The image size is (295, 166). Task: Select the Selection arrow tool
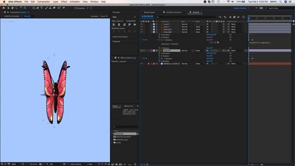(x=8, y=8)
